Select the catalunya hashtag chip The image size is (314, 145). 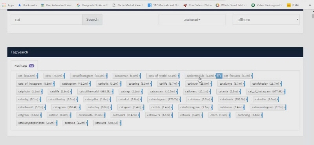pos(231,83)
